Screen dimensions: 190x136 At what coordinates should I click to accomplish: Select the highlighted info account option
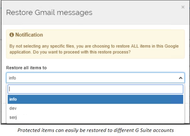(x=95, y=99)
